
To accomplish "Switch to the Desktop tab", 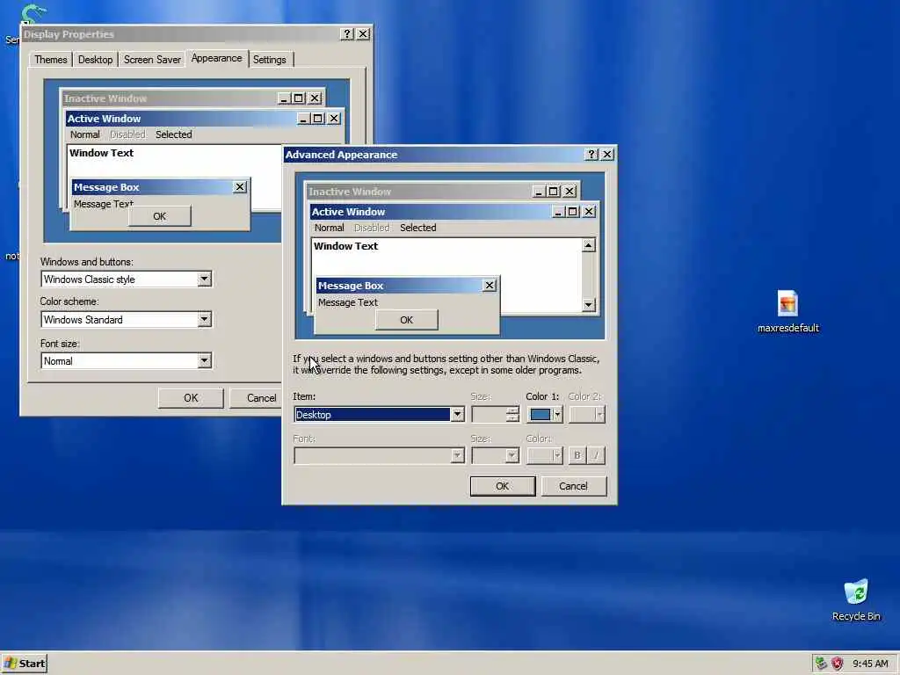I will tap(95, 60).
